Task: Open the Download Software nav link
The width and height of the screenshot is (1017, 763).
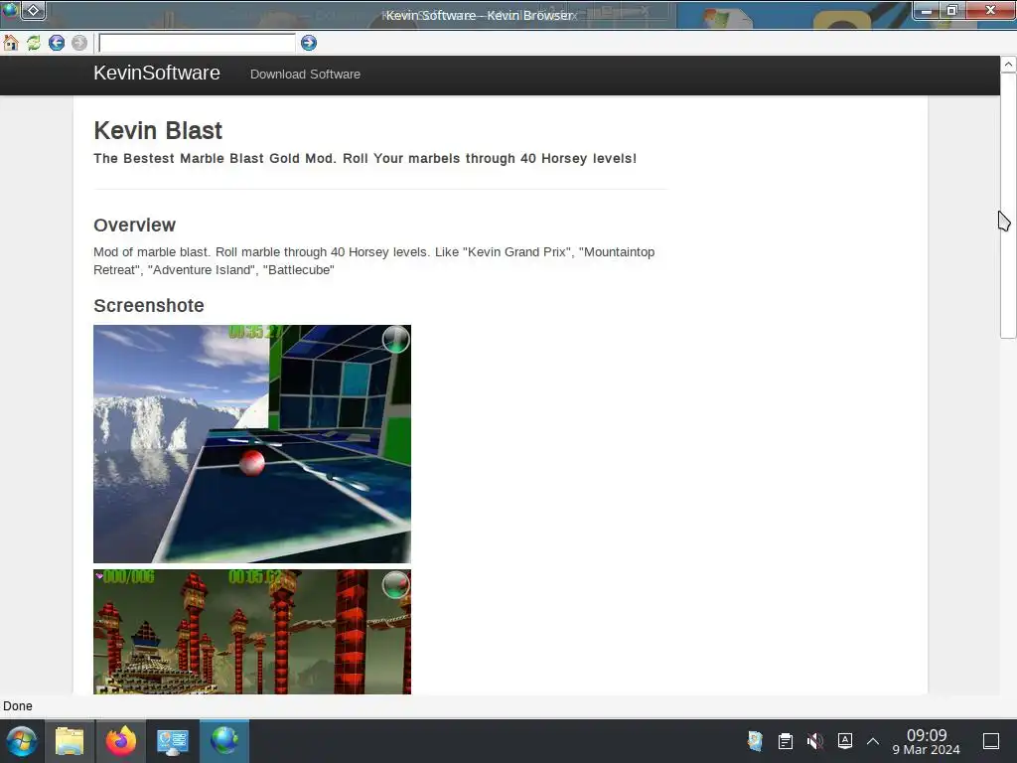Action: click(306, 74)
